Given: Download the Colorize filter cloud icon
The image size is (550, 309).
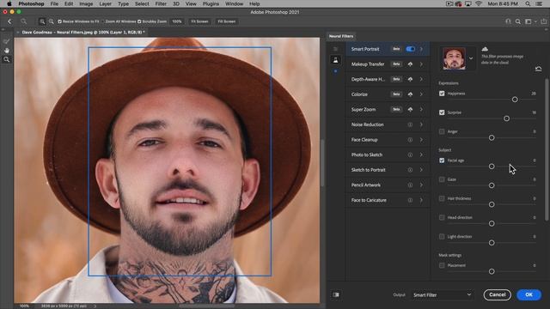Looking at the screenshot, I should [x=410, y=94].
